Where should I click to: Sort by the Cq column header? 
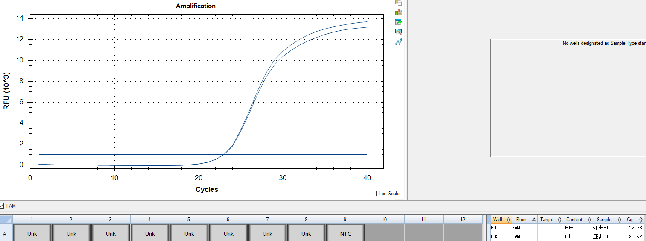click(x=633, y=220)
